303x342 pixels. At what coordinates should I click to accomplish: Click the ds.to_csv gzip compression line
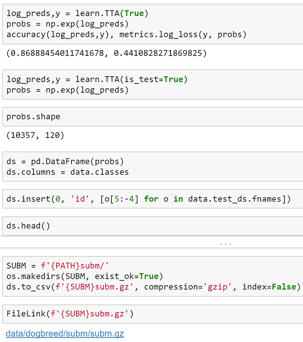154,287
